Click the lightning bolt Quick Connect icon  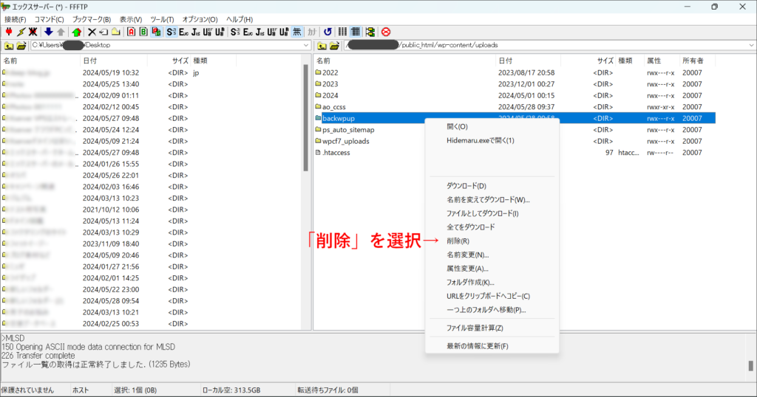click(x=21, y=32)
